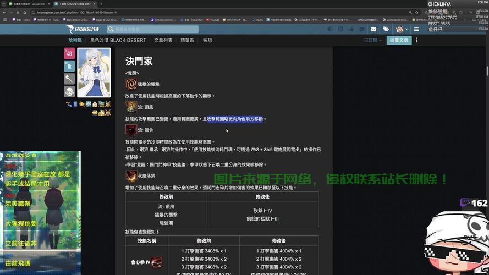Click the gray wand class badge
Viewport: 489px width, 275px height.
pos(69,79)
